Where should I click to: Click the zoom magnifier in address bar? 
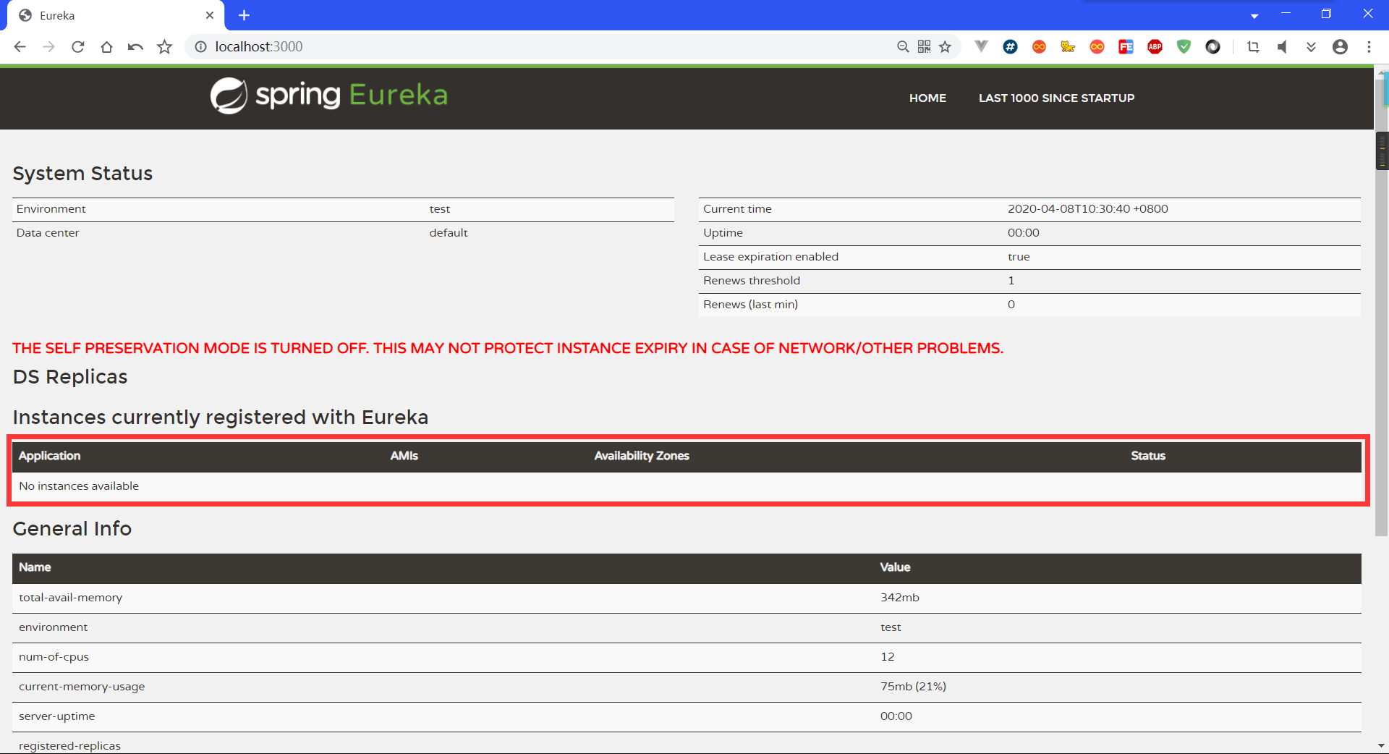pos(903,47)
